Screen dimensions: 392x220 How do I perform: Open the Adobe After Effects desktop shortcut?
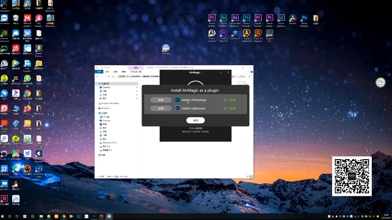[235, 20]
